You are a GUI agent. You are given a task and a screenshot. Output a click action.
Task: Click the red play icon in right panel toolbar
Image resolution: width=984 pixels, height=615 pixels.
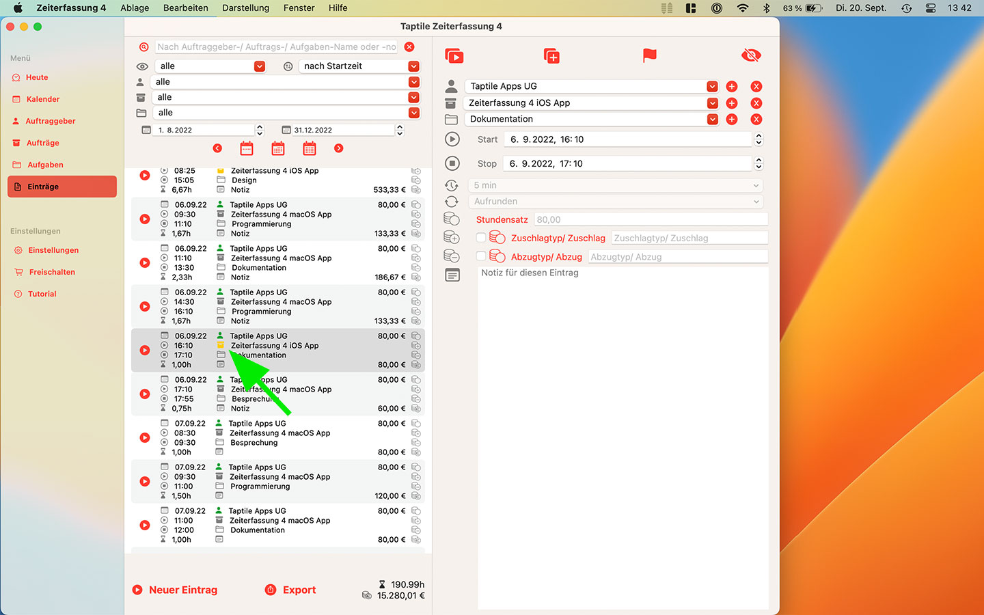pos(454,55)
